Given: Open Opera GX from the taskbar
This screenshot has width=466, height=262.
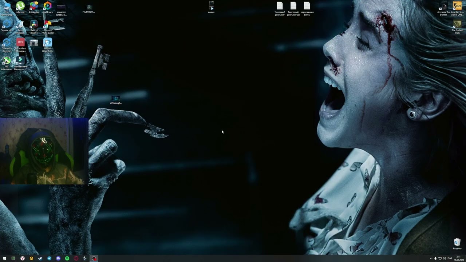Looking at the screenshot, I should (76, 258).
